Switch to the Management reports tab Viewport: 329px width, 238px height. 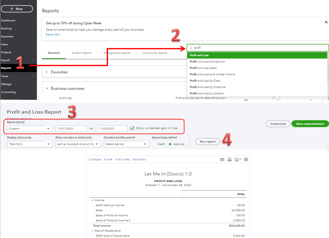(117, 53)
